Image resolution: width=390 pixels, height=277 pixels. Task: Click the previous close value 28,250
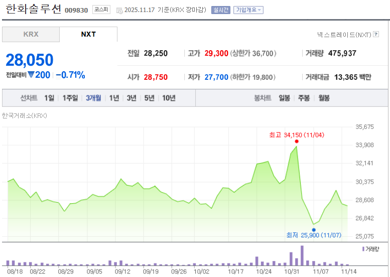click(156, 53)
